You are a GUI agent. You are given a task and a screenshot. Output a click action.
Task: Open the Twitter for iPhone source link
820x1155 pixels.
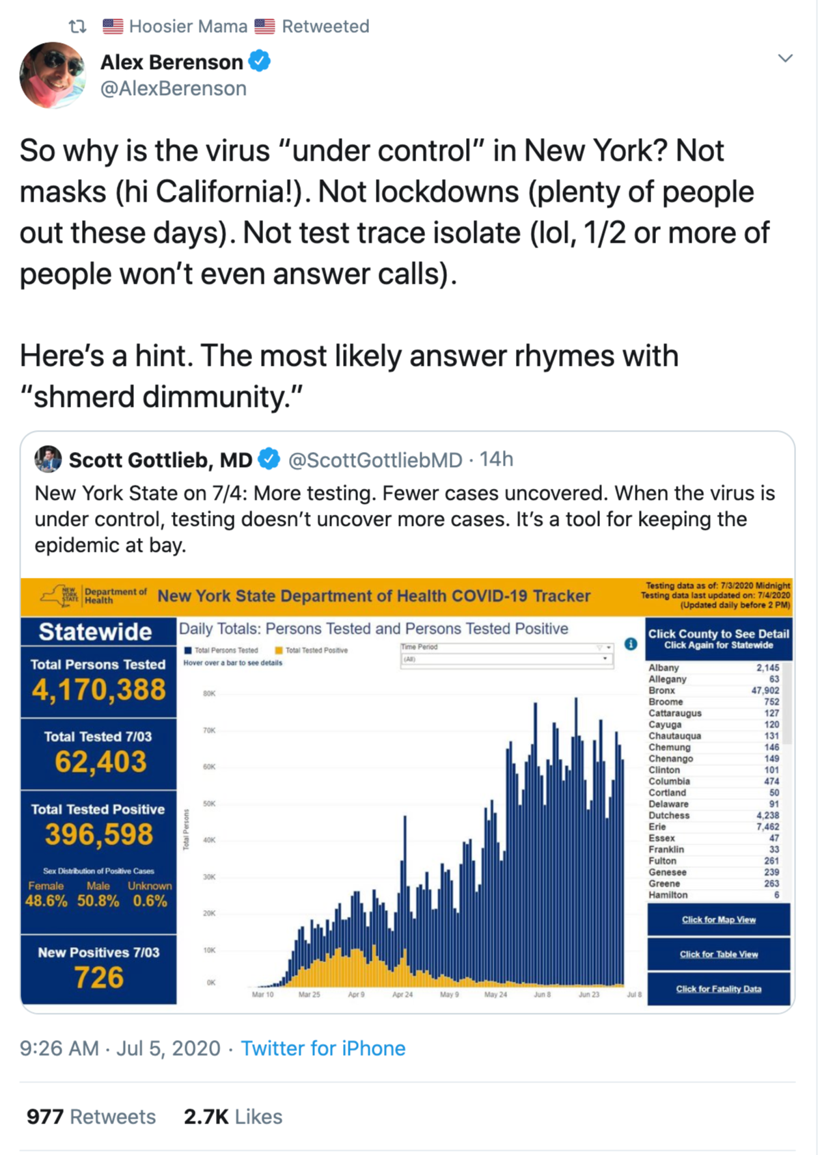323,1048
